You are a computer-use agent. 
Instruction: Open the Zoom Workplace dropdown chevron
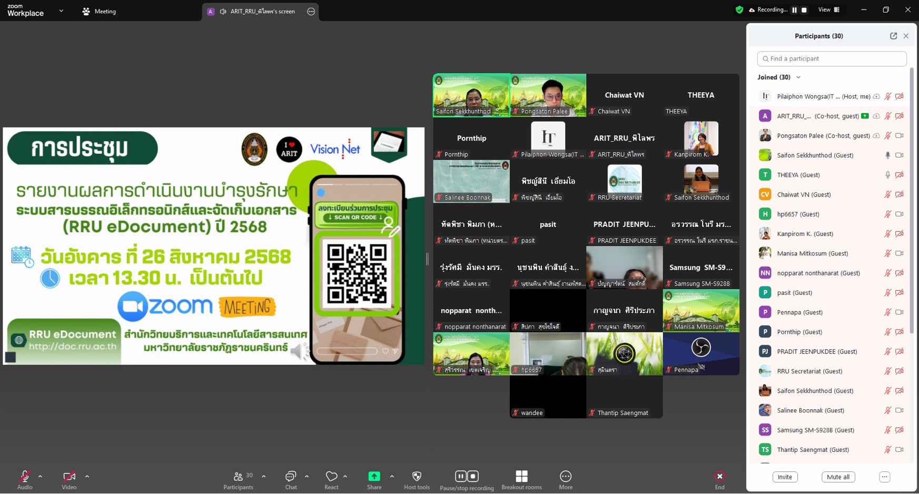(x=61, y=11)
